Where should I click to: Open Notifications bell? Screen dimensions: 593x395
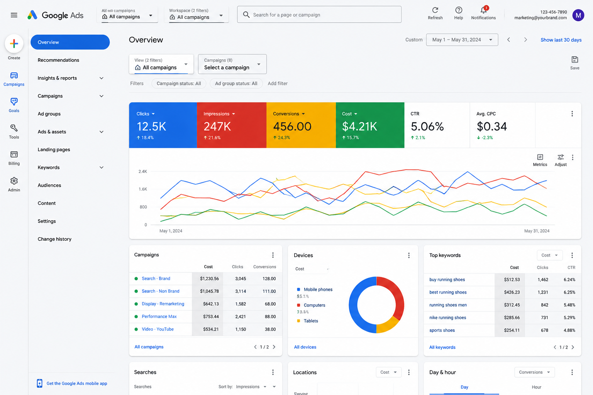click(483, 10)
